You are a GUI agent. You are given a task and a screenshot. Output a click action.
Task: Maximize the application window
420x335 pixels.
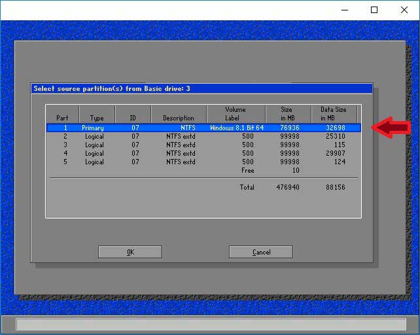(374, 10)
